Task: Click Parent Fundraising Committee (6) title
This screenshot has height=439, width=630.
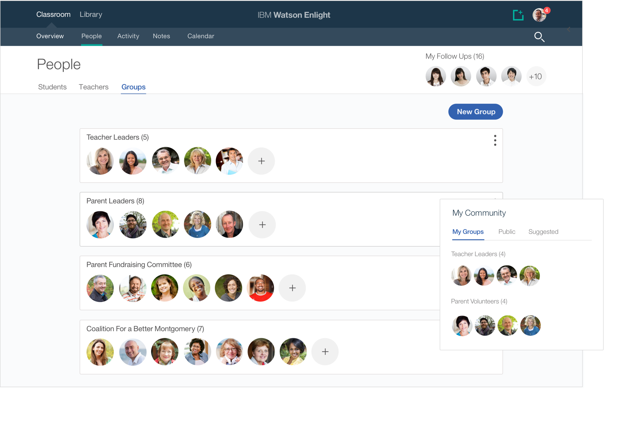Action: point(139,265)
